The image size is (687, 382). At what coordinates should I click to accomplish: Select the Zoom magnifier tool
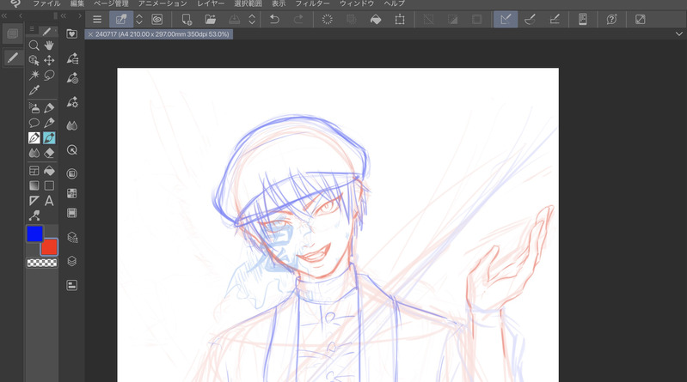coord(34,45)
